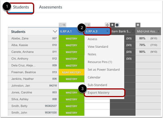
Task: Click the blue checkmark icon above Item Bank column
Action: click(117, 25)
